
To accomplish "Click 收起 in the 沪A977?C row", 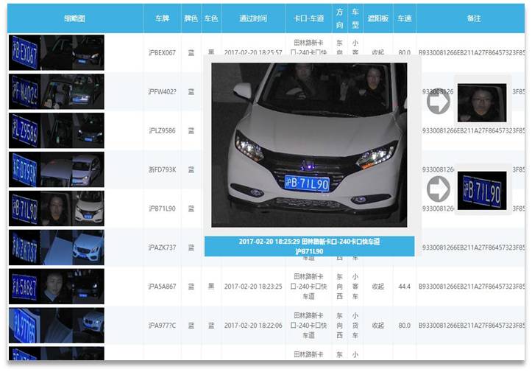I will click(378, 326).
